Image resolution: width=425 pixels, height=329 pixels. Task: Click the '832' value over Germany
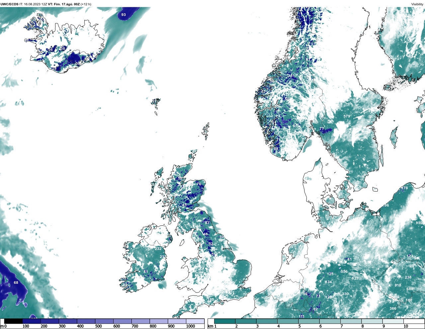355,278
